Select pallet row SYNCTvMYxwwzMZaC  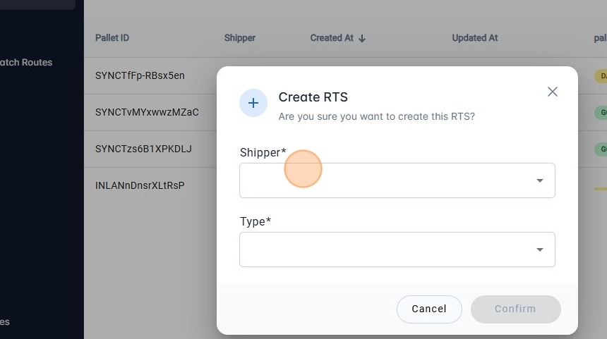point(147,112)
